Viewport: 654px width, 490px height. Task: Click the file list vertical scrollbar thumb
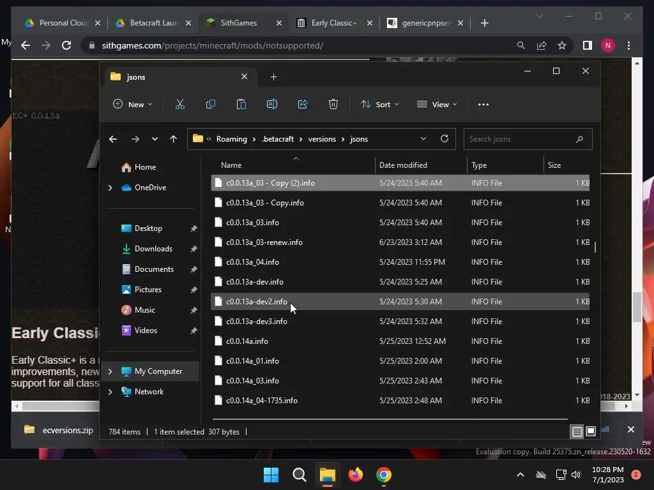pyautogui.click(x=595, y=247)
